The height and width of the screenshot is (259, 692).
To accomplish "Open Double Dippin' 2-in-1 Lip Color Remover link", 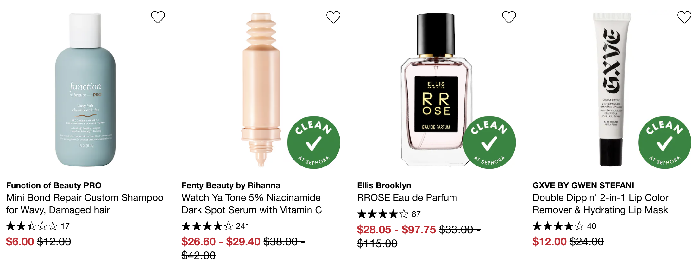I will [x=601, y=204].
